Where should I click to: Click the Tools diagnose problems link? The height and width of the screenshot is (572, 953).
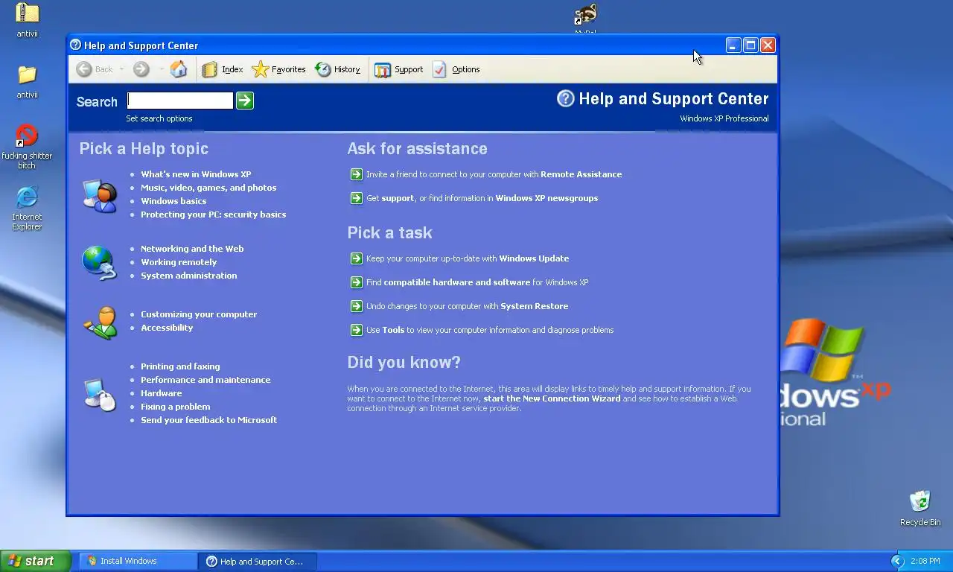[490, 330]
